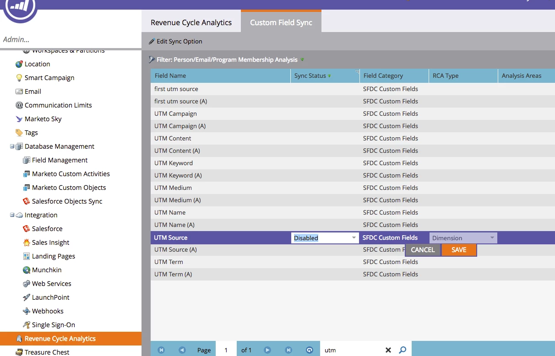This screenshot has height=356, width=555.
Task: Switch to the Revenue Cycle Analytics tab
Action: [191, 22]
